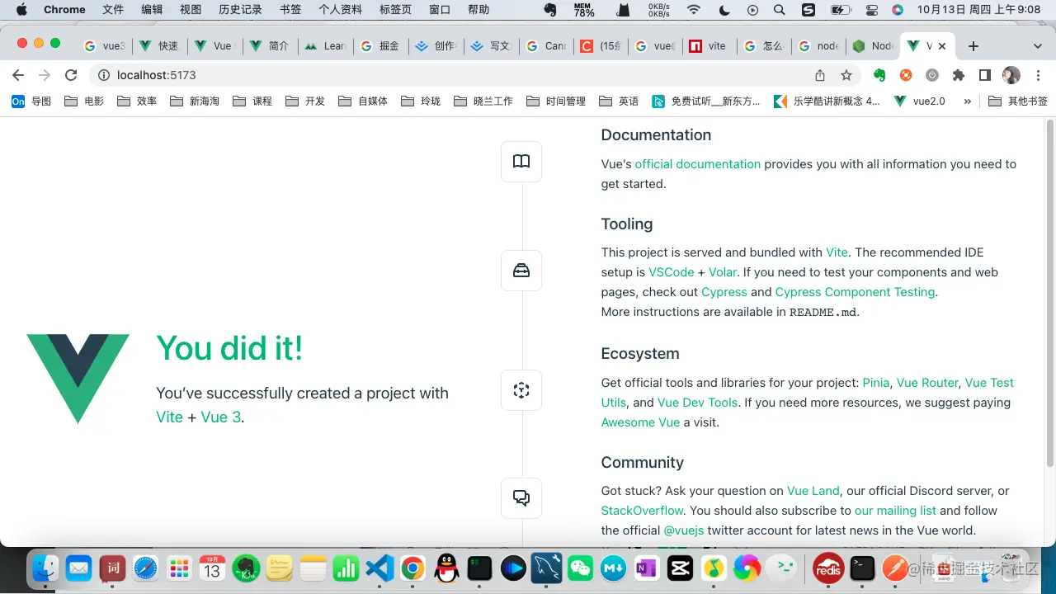1056x594 pixels.
Task: Switch to the vite tab
Action: click(709, 46)
